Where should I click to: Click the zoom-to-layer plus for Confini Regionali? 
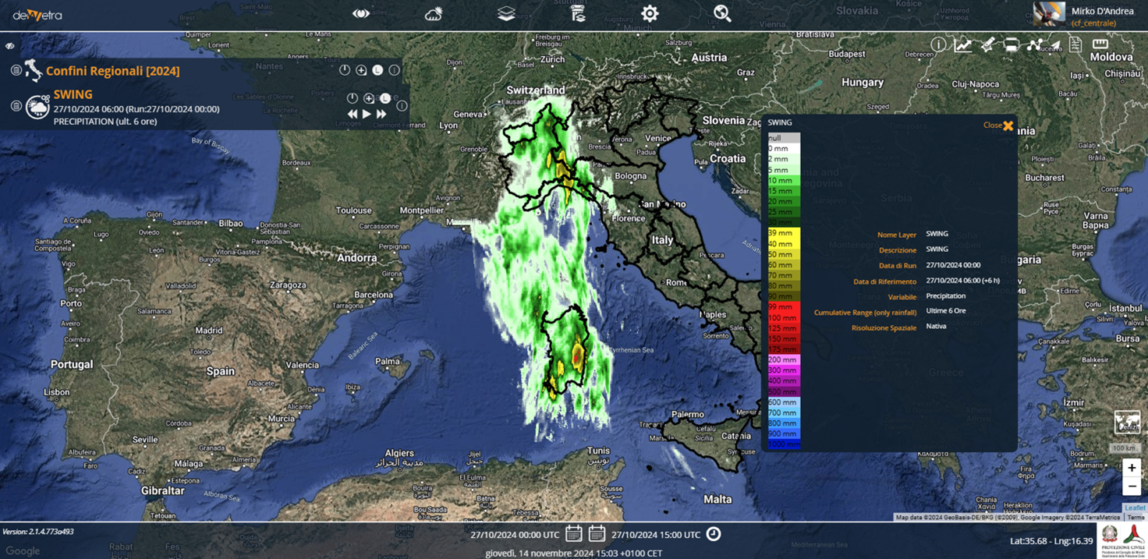(361, 70)
